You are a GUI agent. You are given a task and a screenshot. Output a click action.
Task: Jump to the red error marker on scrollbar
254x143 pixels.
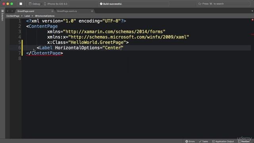[x=252, y=35]
